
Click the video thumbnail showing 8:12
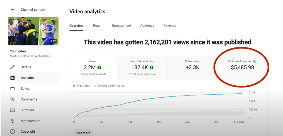33,31
